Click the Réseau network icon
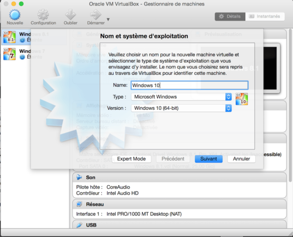 (79, 204)
